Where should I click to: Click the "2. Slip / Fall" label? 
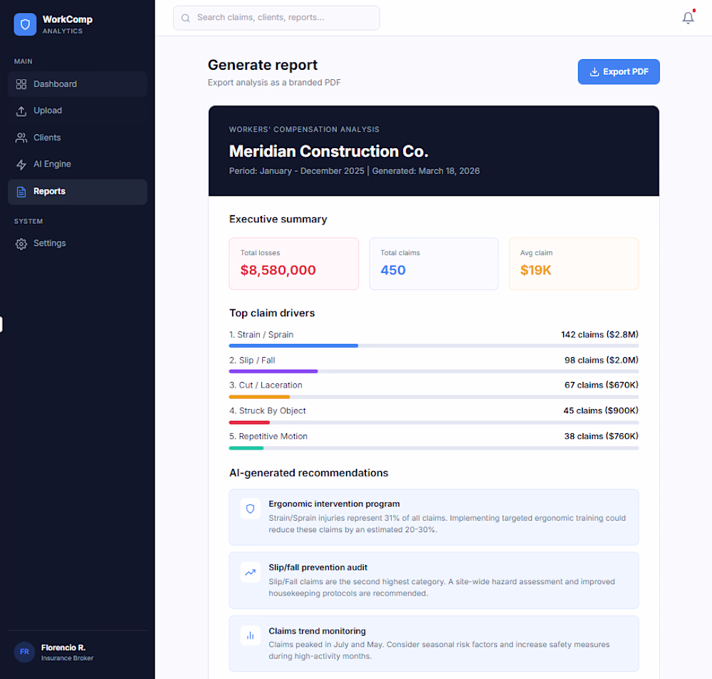point(252,360)
